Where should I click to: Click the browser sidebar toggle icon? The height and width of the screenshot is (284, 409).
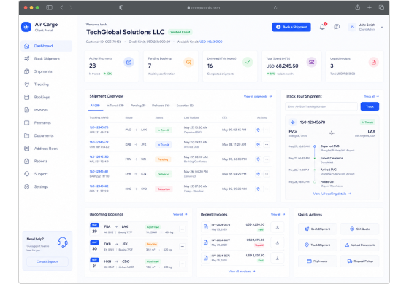point(49,7)
